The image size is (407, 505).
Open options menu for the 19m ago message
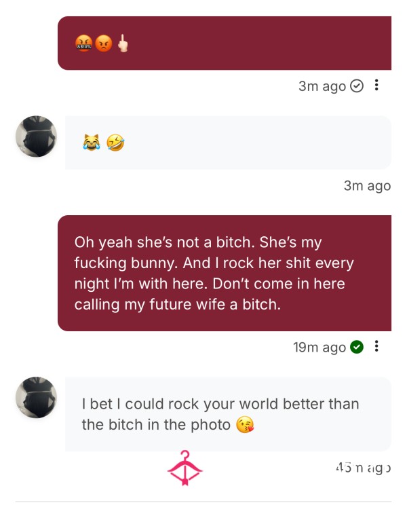376,347
